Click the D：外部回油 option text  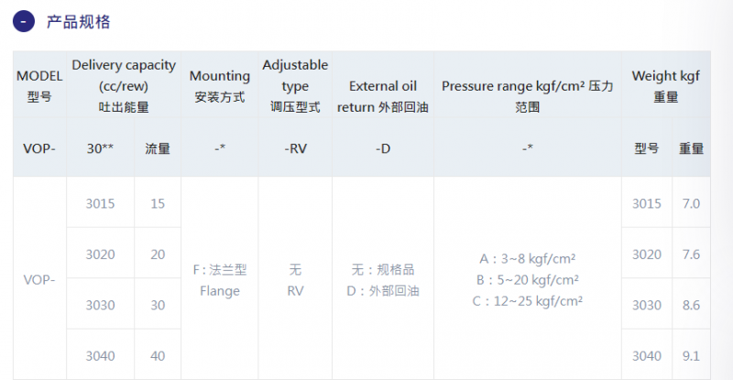click(383, 291)
